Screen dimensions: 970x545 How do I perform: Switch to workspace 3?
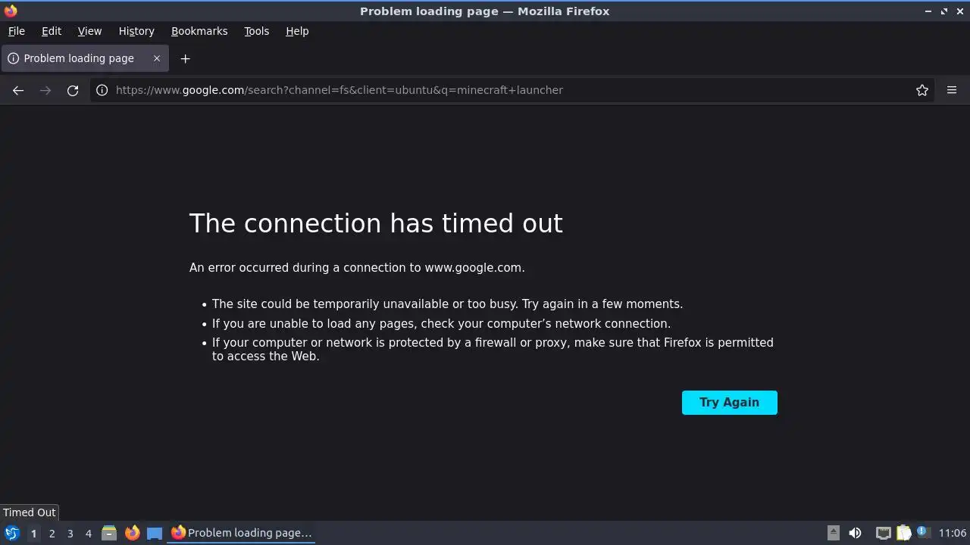pyautogui.click(x=70, y=533)
